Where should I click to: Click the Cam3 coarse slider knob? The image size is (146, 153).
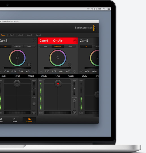point(34,104)
